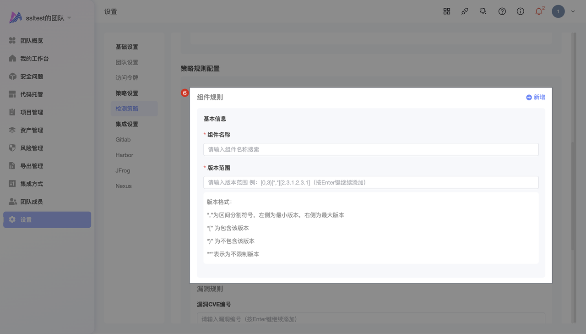Image resolution: width=586 pixels, height=334 pixels.
Task: Open the 团队设置 settings link
Action: click(127, 62)
